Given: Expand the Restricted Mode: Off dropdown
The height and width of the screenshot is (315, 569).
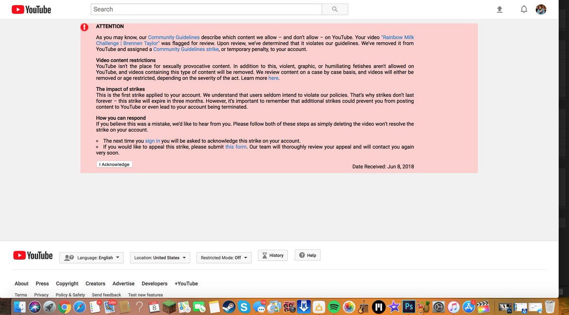Looking at the screenshot, I should point(224,258).
